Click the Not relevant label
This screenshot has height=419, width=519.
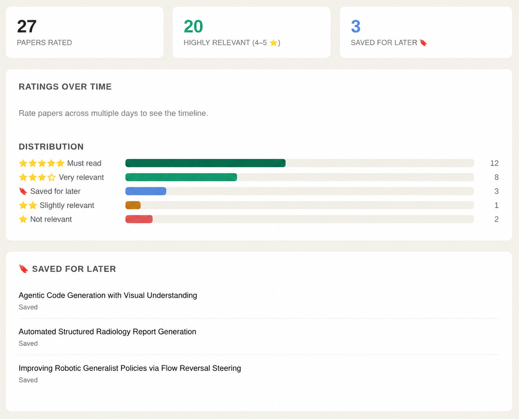51,219
